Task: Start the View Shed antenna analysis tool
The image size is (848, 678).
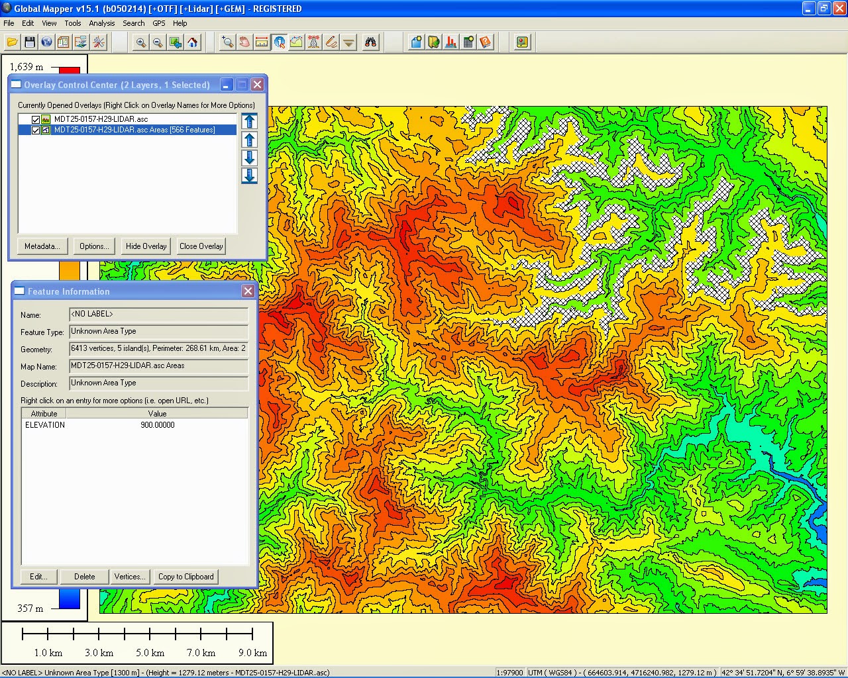Action: click(x=313, y=42)
